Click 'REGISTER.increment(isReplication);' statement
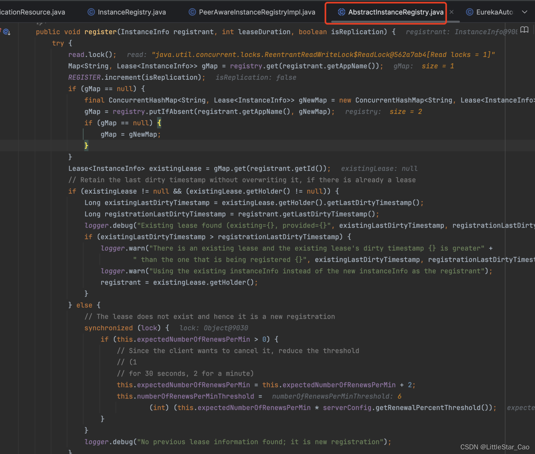This screenshot has width=535, height=454. coord(137,78)
